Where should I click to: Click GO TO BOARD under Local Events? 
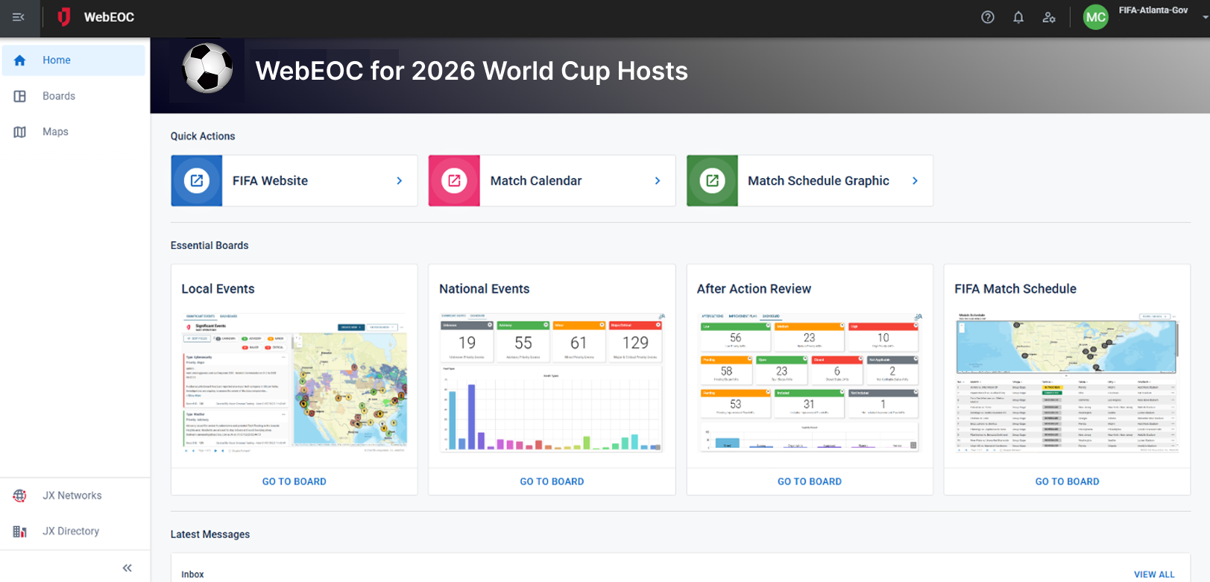click(x=294, y=481)
